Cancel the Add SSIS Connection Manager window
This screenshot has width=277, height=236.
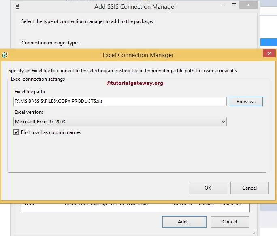(x=230, y=222)
